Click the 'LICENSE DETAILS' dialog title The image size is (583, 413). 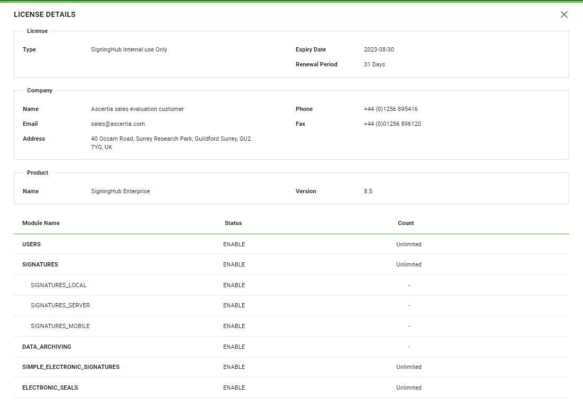tap(45, 14)
